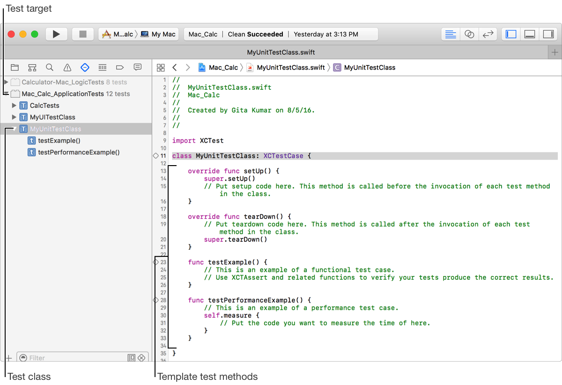Select testPerformanceExample() in test navigator
This screenshot has width=562, height=385.
click(79, 153)
